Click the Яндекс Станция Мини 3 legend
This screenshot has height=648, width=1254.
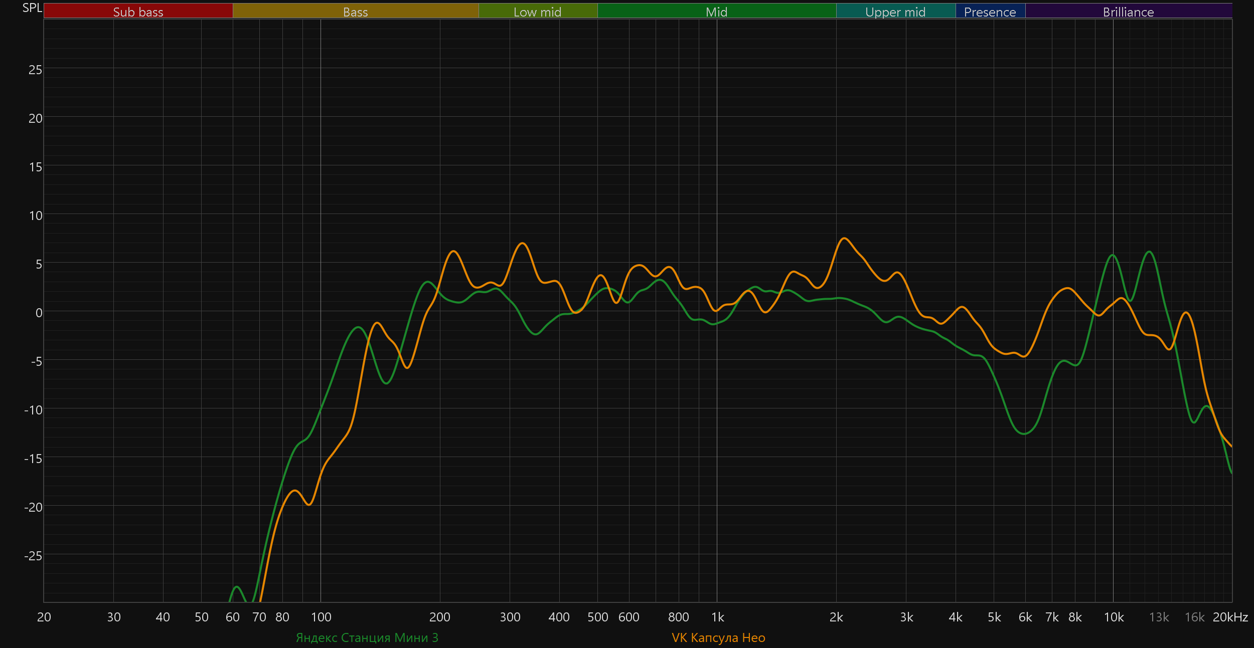[367, 637]
